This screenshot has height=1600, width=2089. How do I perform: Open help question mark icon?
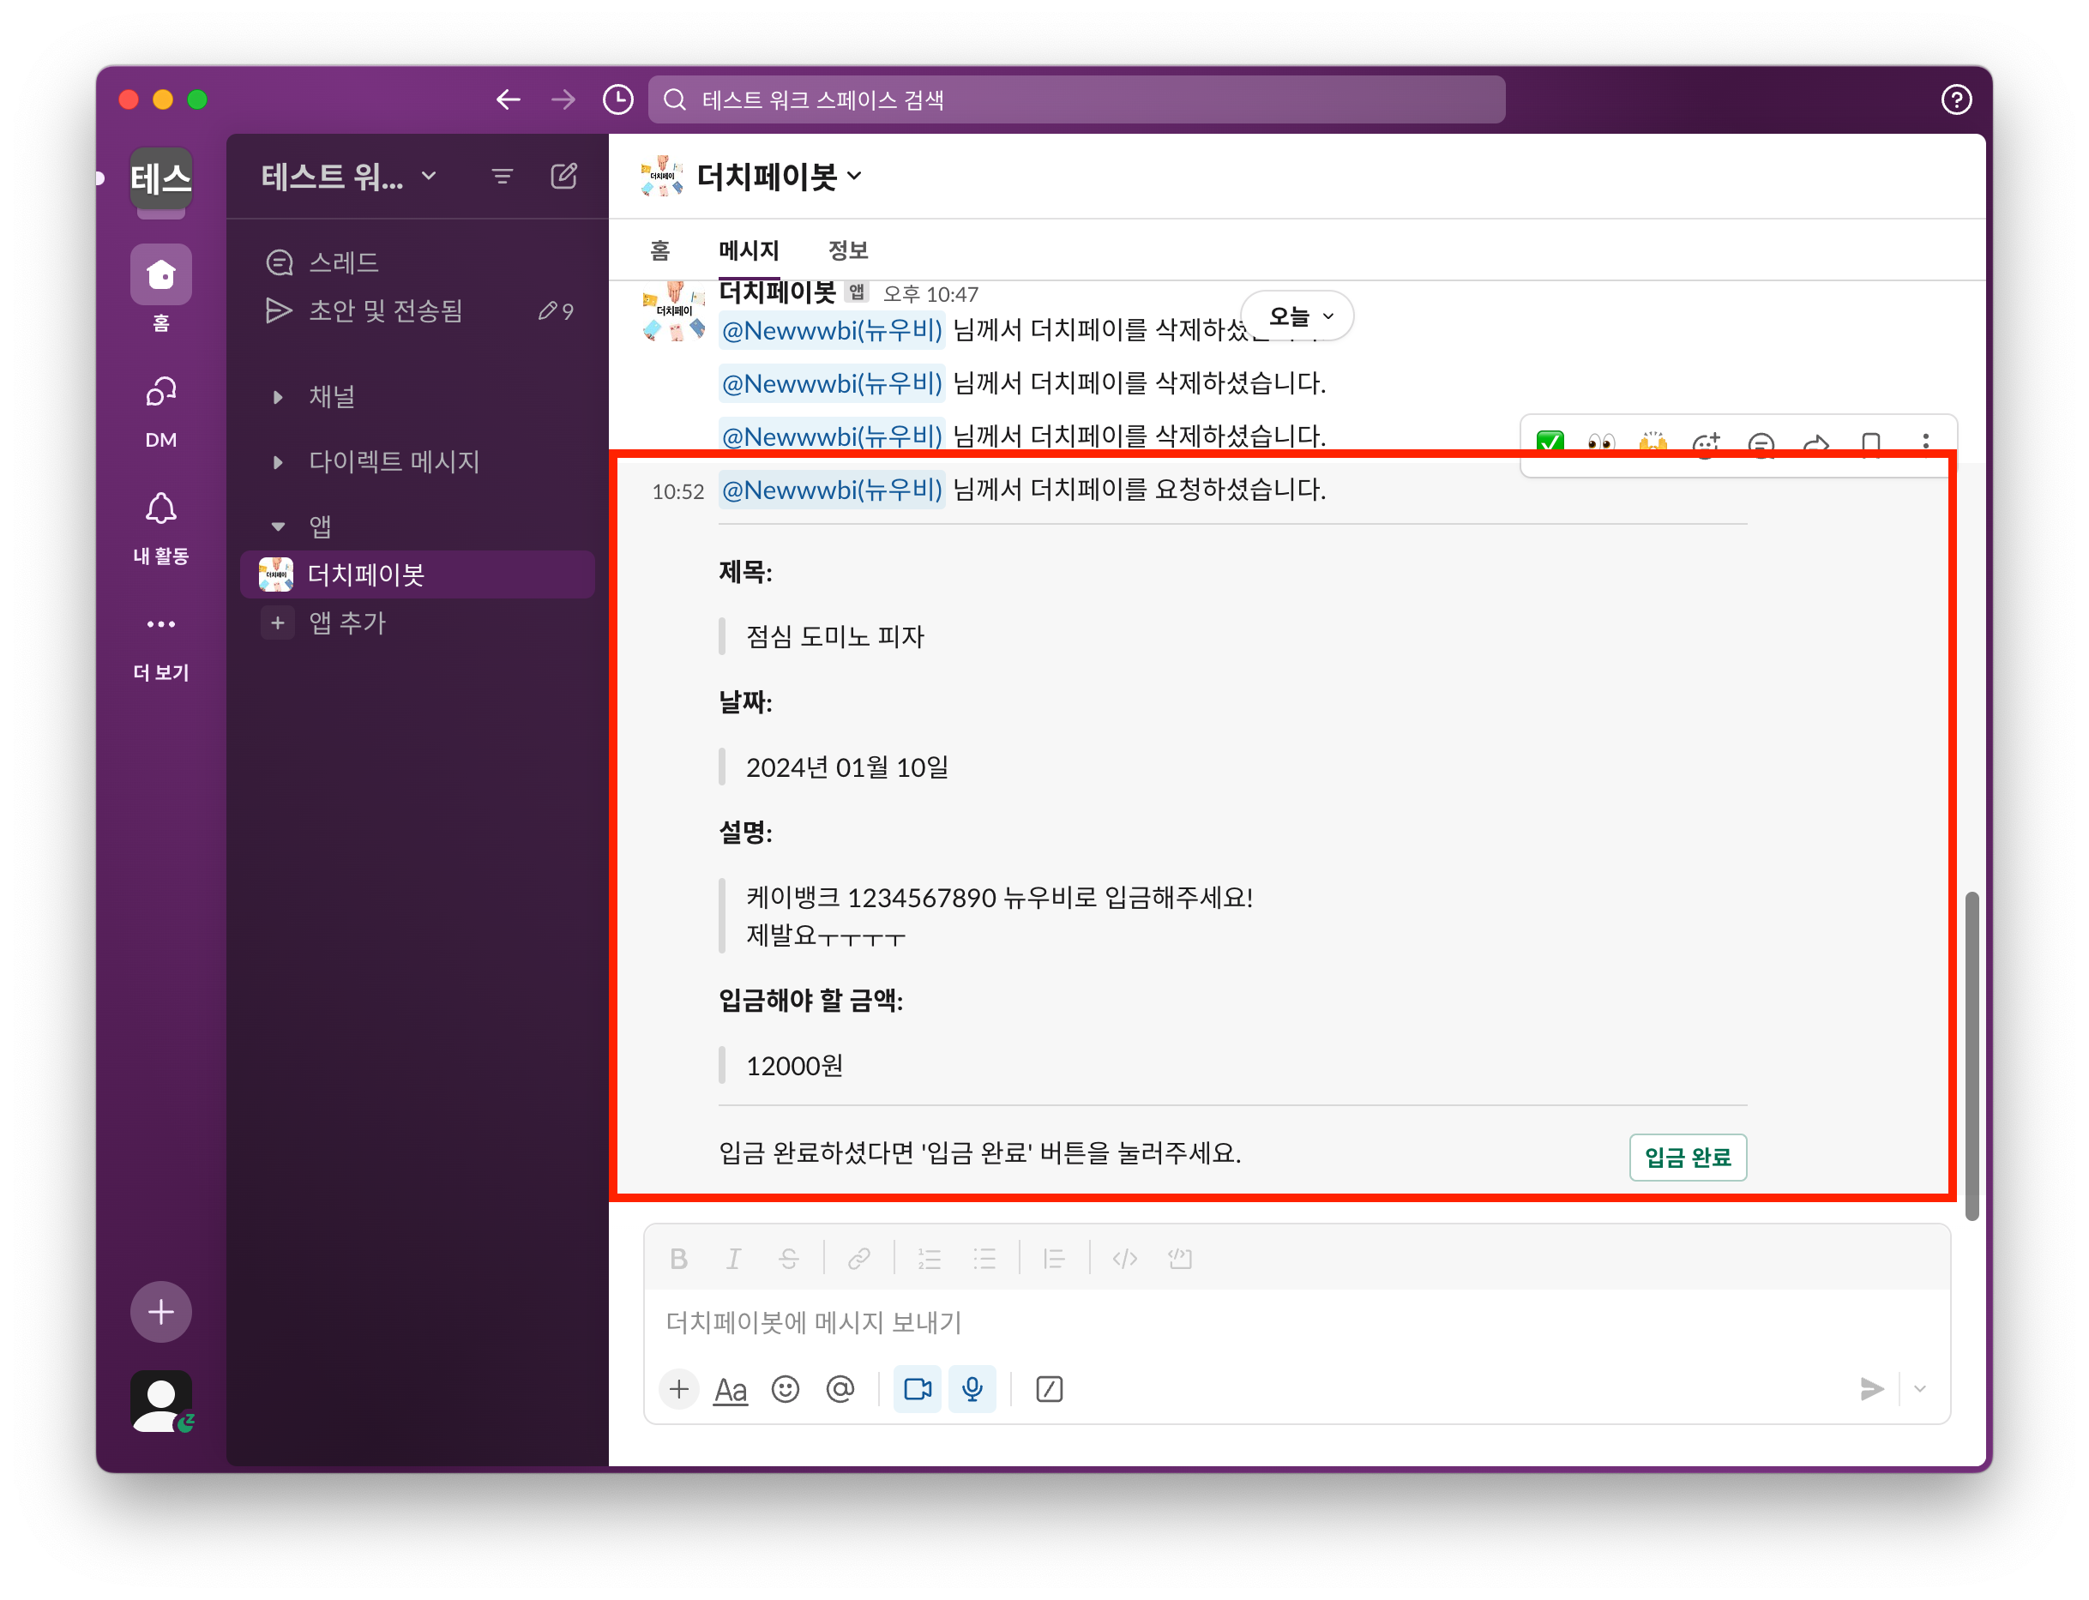tap(1955, 99)
